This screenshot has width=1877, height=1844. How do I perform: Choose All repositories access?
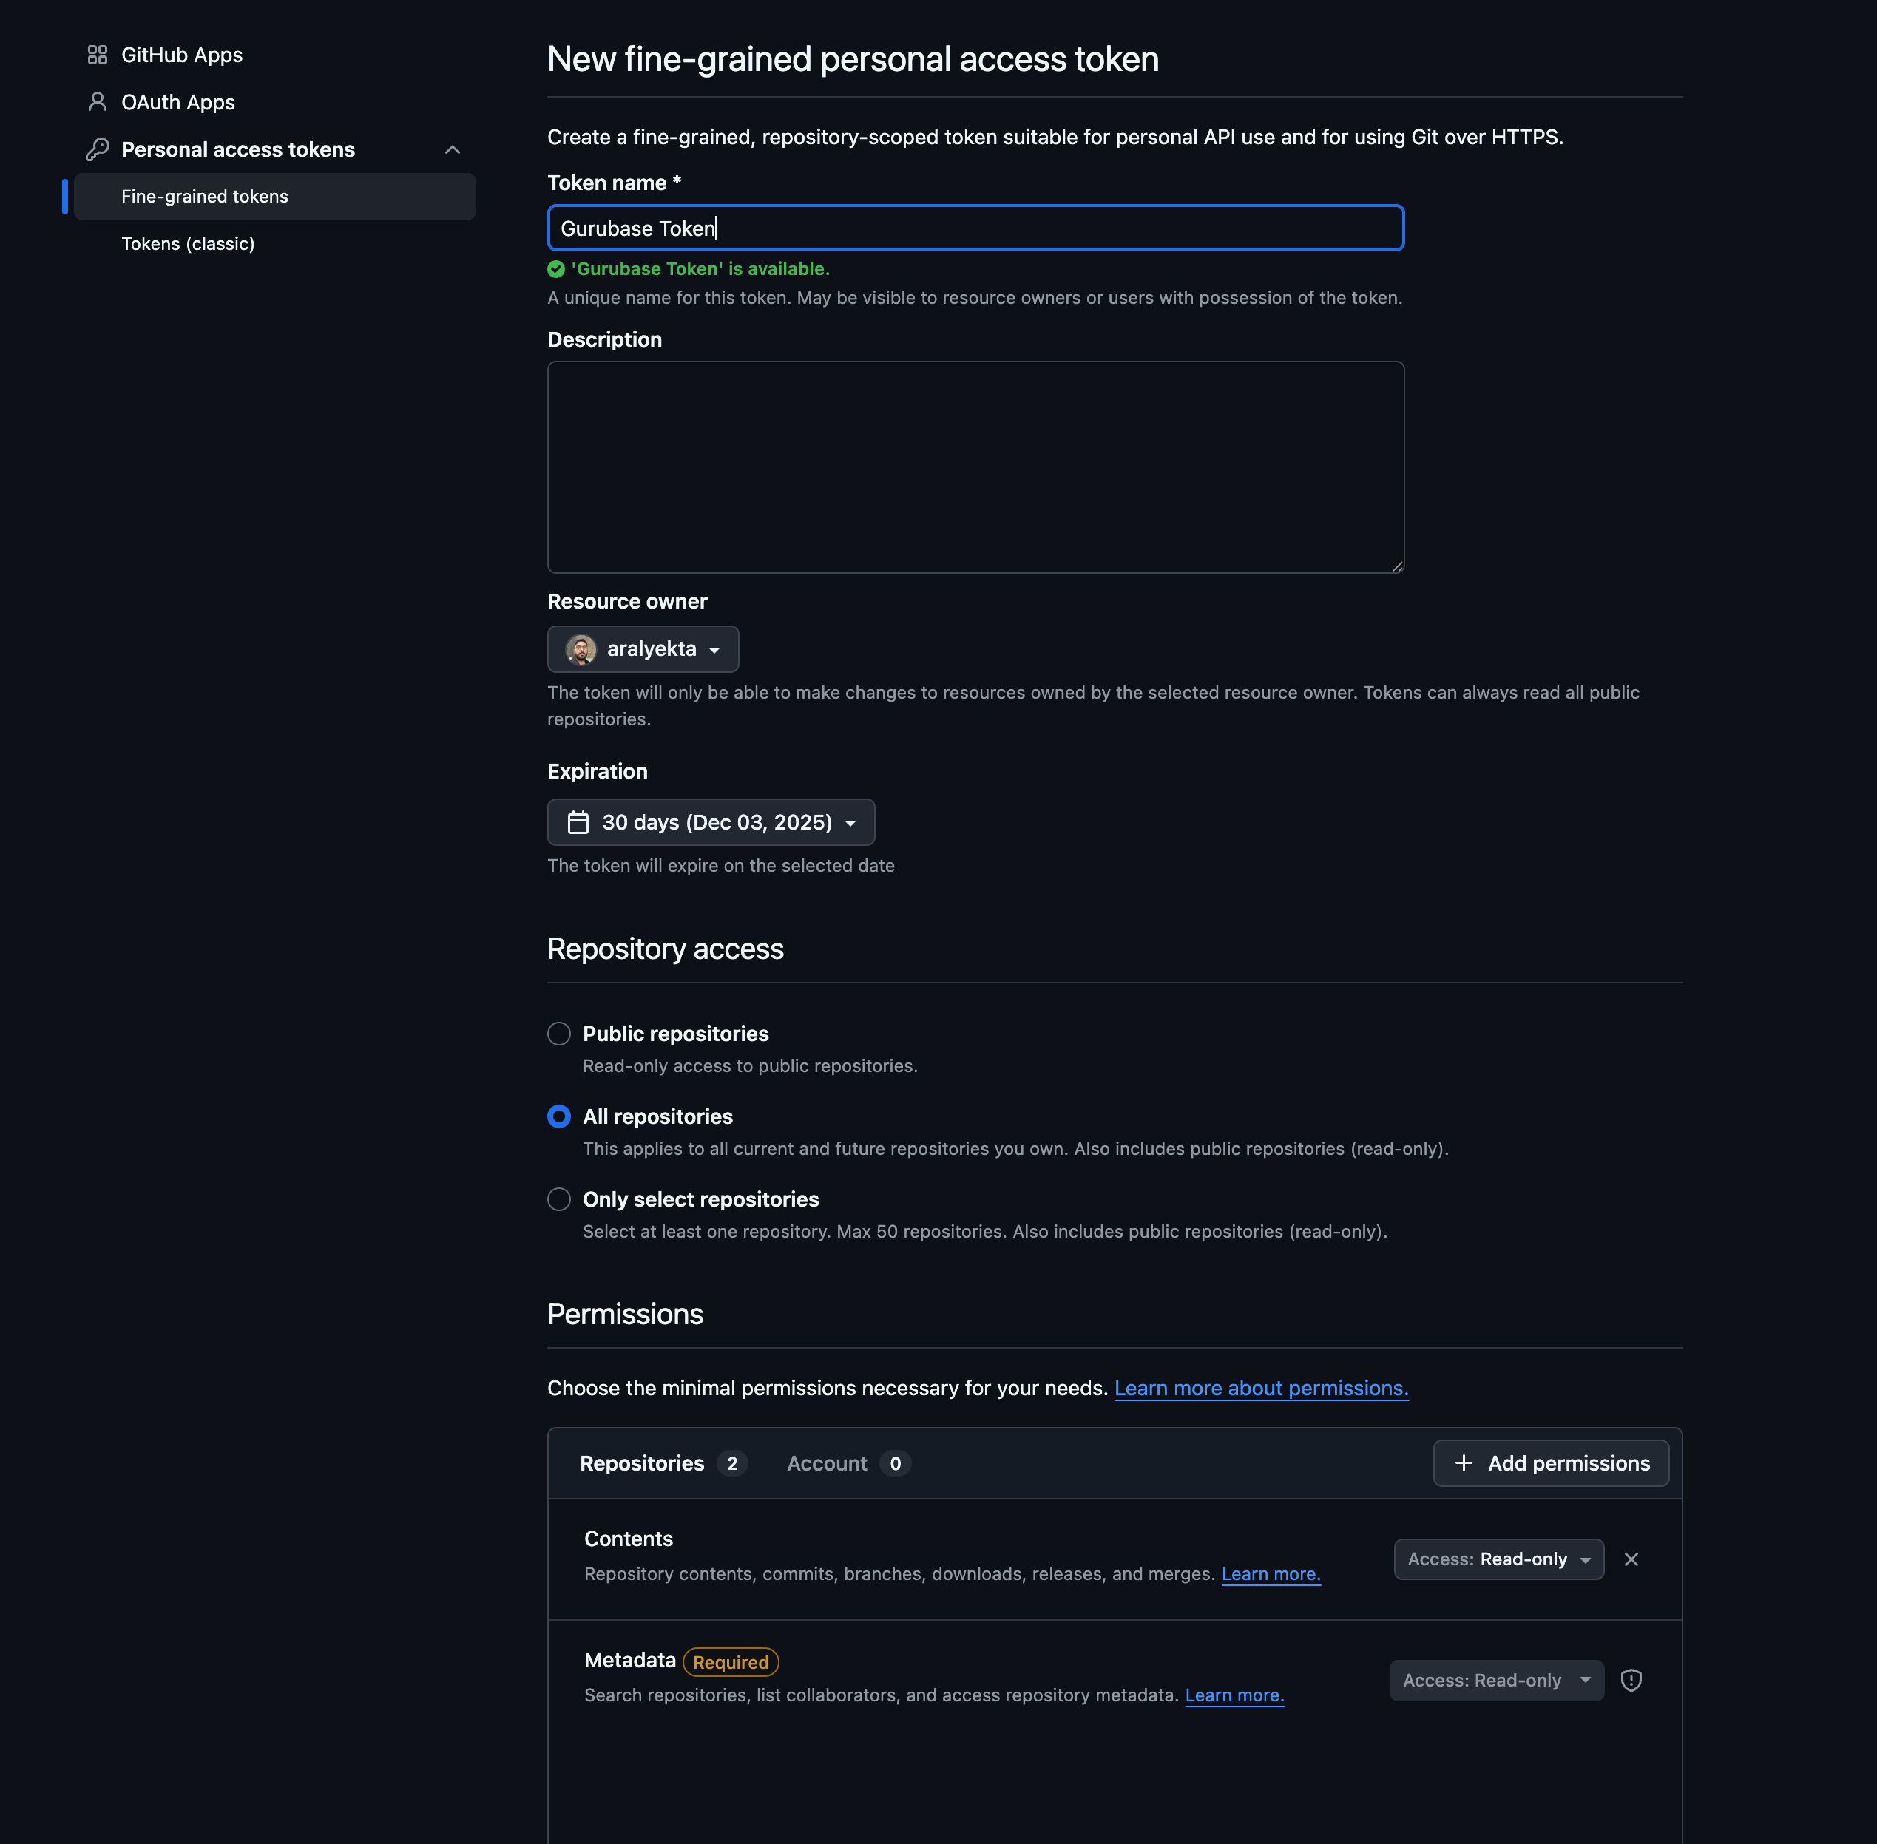pyautogui.click(x=559, y=1116)
